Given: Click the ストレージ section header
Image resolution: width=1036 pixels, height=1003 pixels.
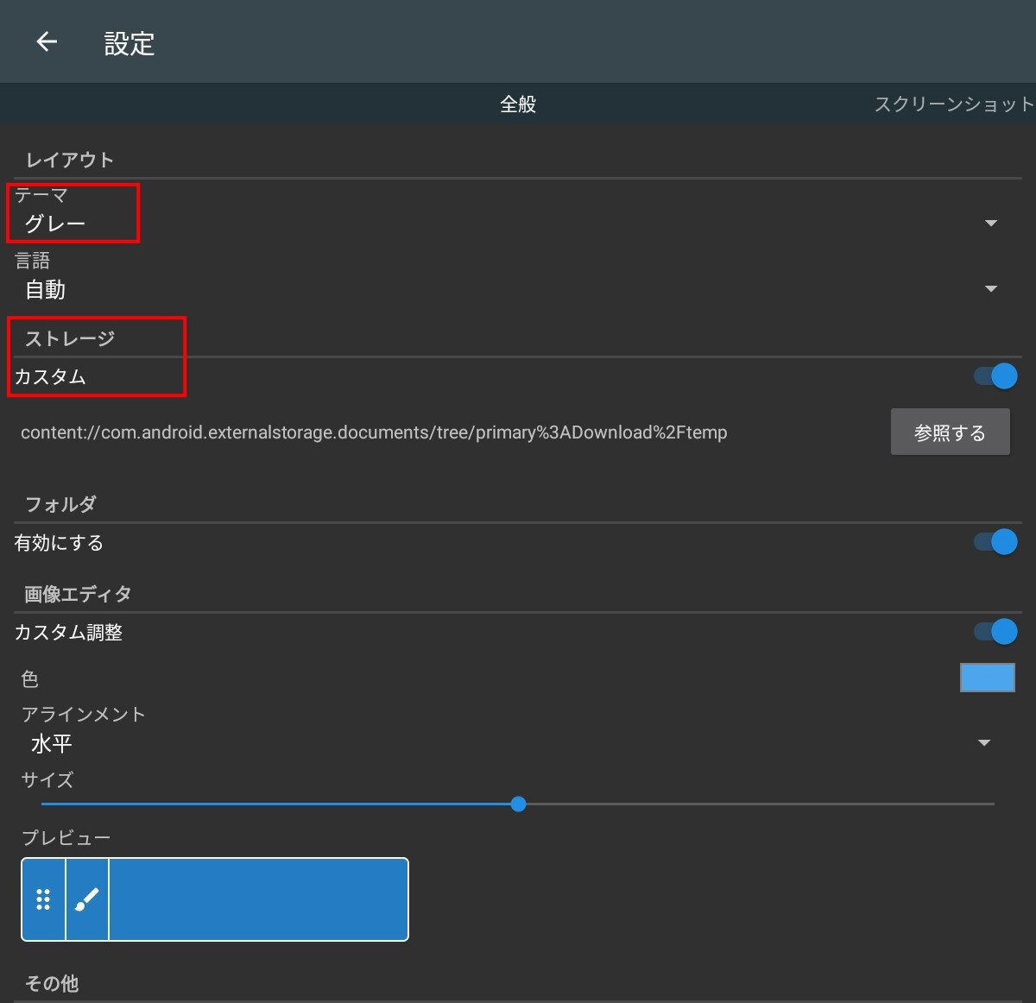Looking at the screenshot, I should coord(69,338).
